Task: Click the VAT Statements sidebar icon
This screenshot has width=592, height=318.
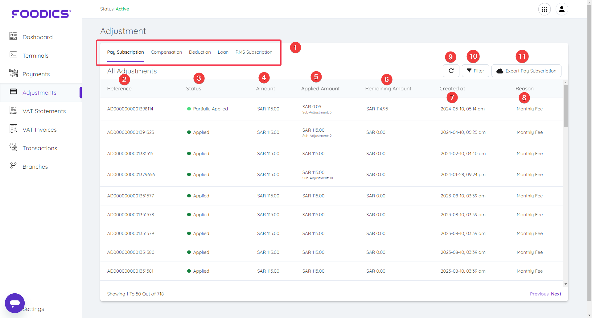Action: click(13, 110)
